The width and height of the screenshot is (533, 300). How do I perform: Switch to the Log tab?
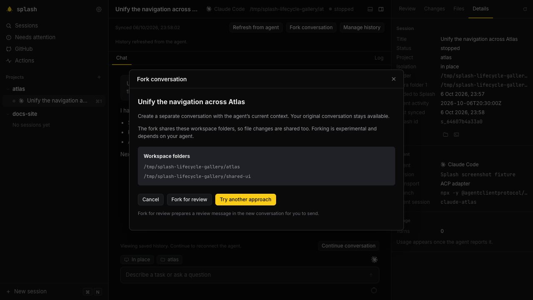tap(379, 58)
